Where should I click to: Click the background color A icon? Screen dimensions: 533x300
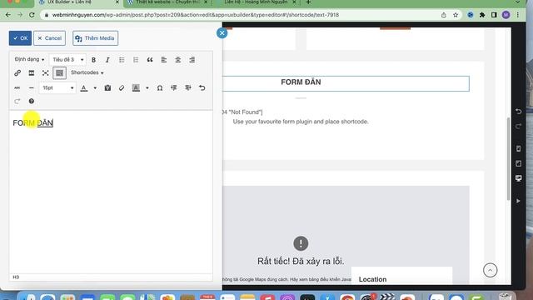pyautogui.click(x=136, y=87)
